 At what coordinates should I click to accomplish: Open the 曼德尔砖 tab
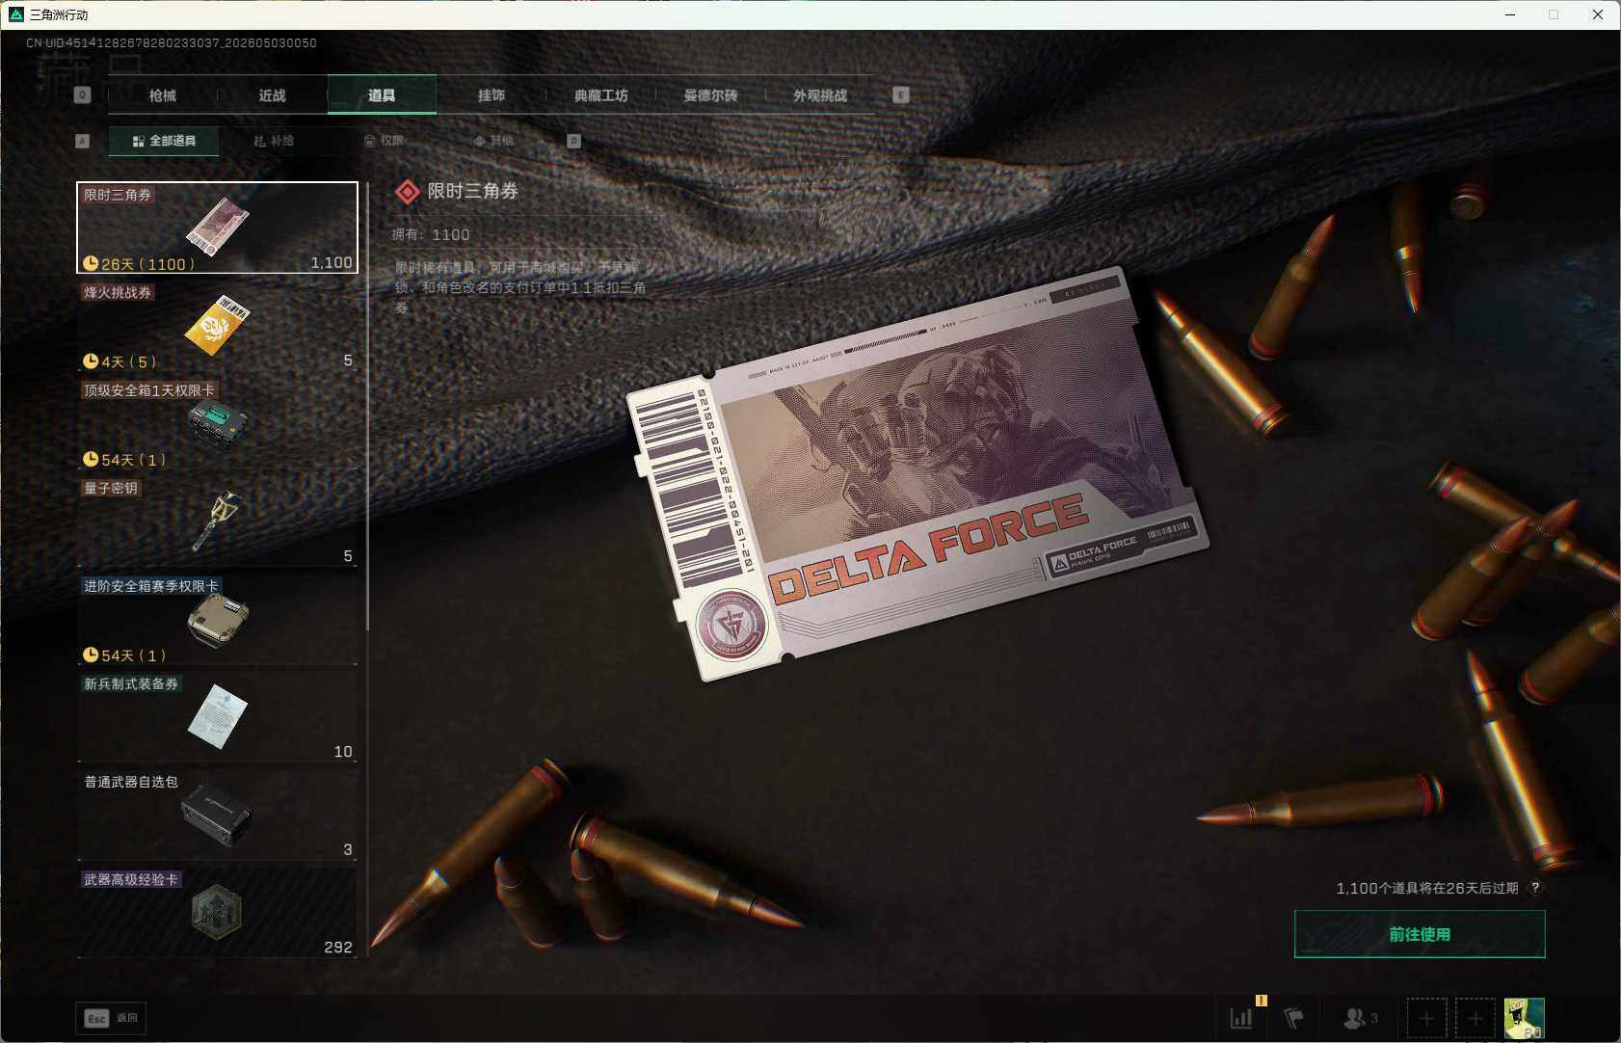[710, 95]
